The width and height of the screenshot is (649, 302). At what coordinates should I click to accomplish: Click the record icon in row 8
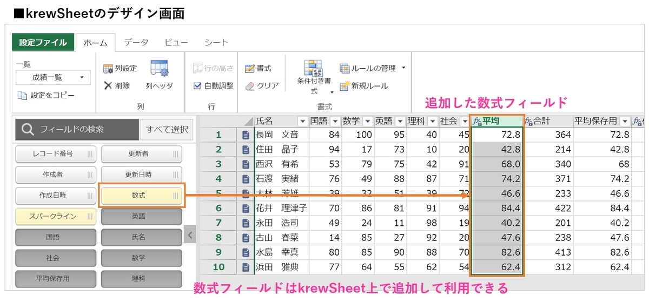pyautogui.click(x=247, y=237)
